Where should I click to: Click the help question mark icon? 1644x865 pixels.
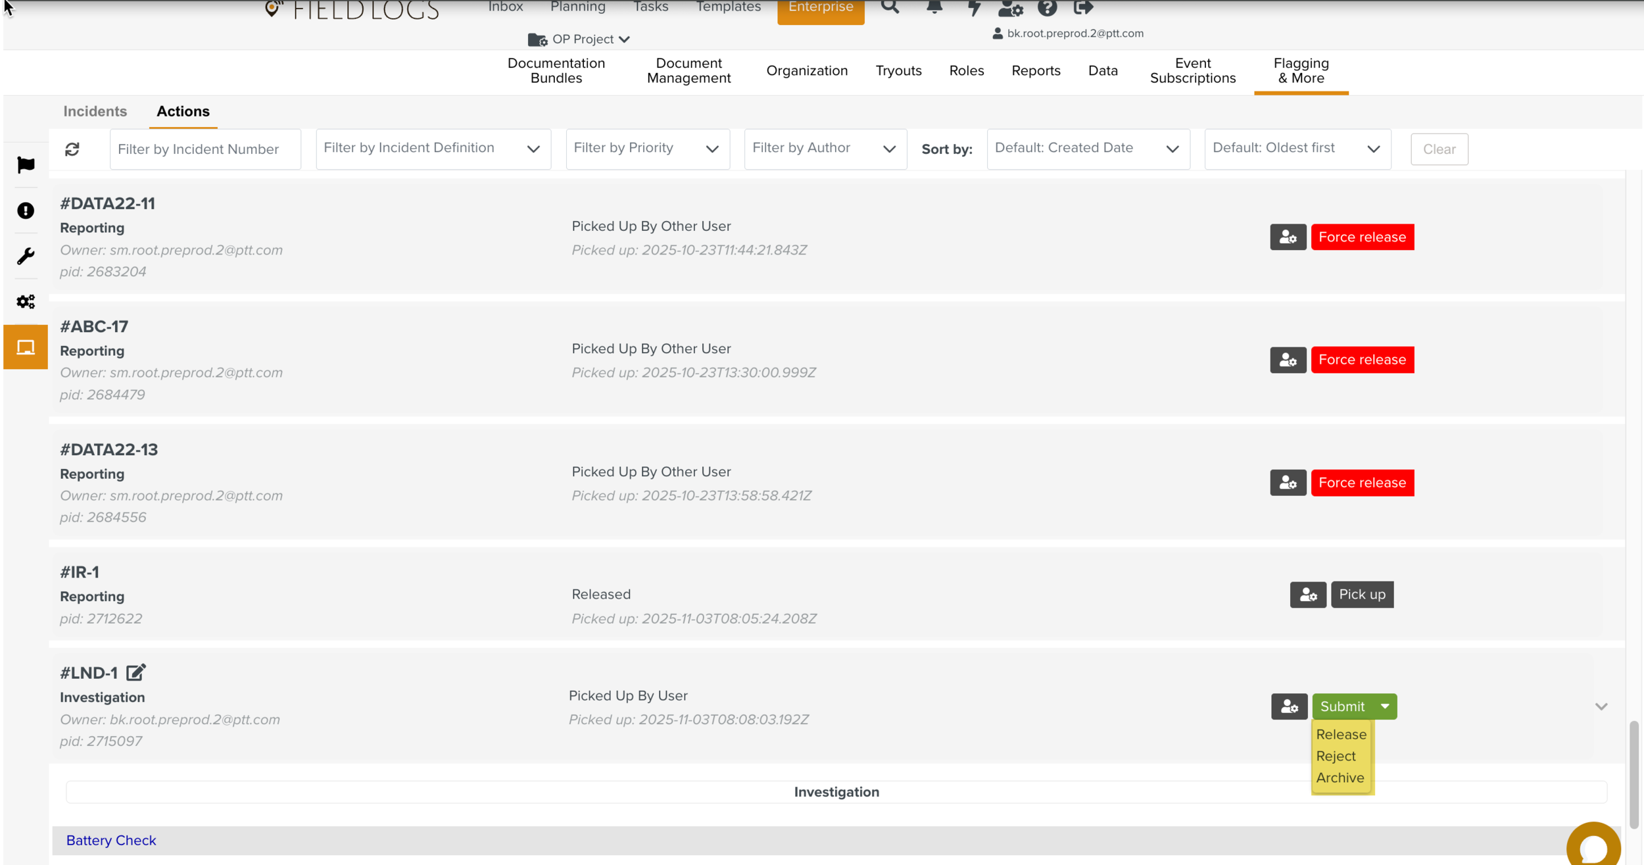[1047, 8]
